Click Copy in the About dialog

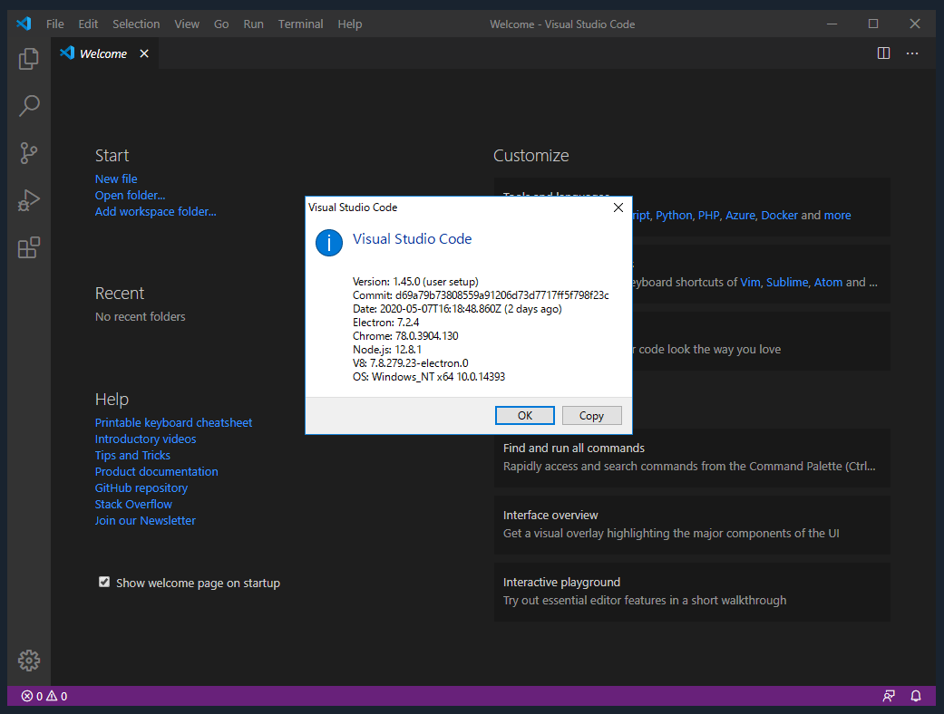click(x=591, y=416)
